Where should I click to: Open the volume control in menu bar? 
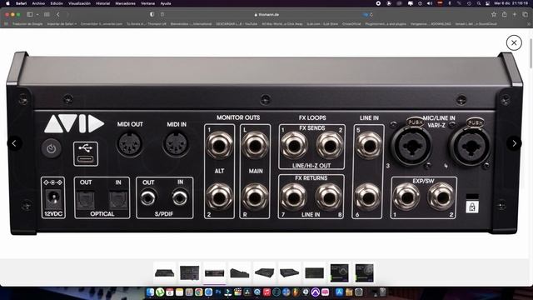tap(430, 3)
